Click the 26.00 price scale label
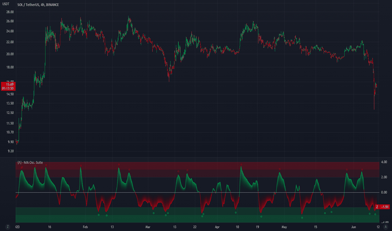Image resolution: width=392 pixels, height=231 pixels. (x=10, y=21)
